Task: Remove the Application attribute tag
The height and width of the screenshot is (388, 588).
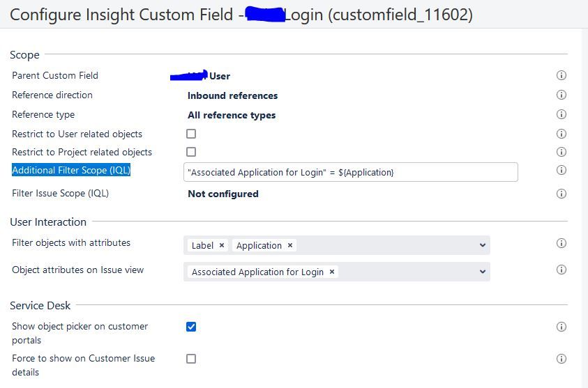Action: [x=290, y=245]
